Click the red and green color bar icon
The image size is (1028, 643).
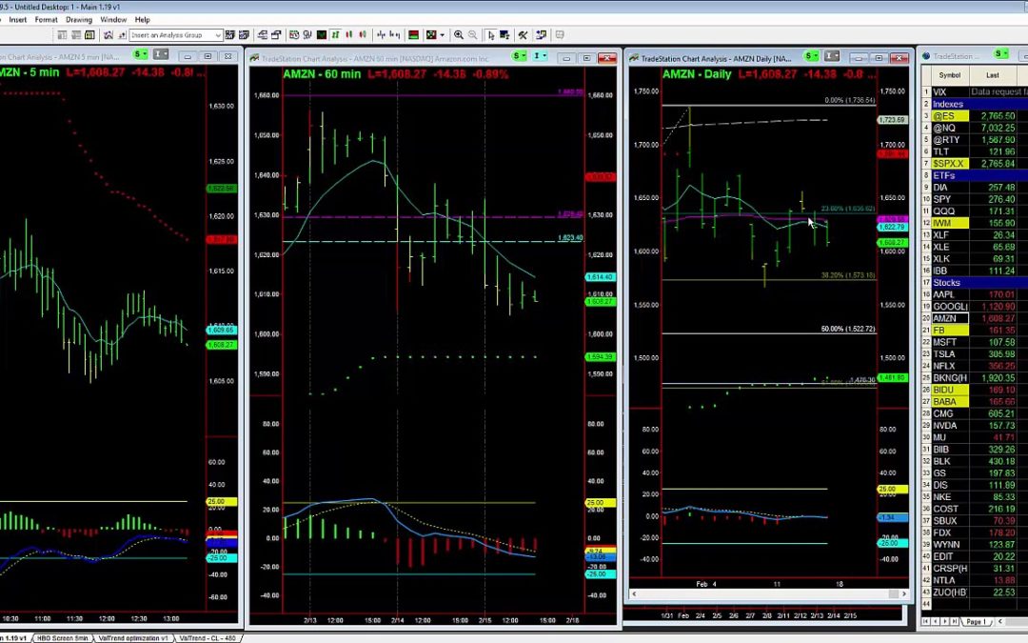pyautogui.click(x=413, y=35)
